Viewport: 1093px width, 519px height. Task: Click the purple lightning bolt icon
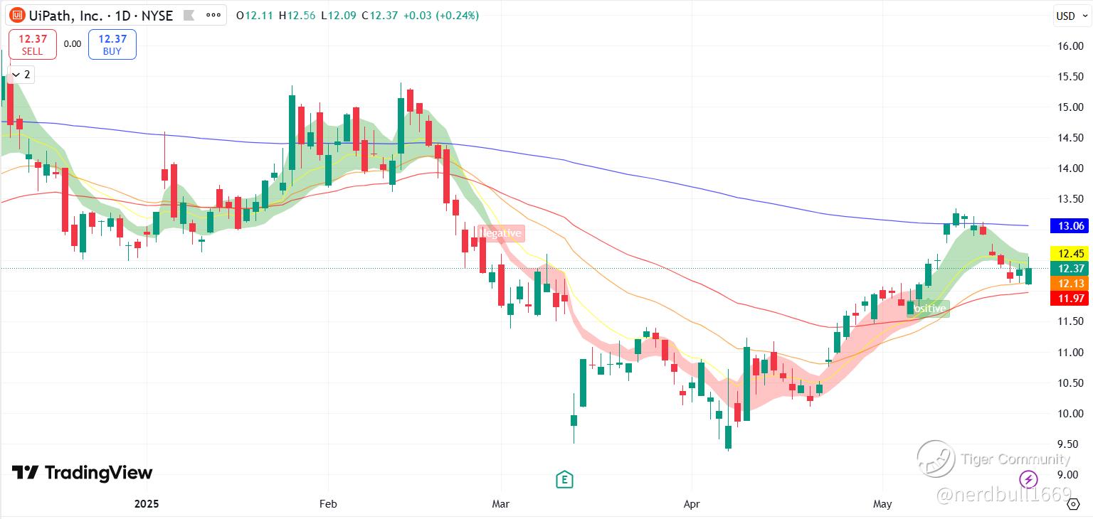(x=1028, y=478)
